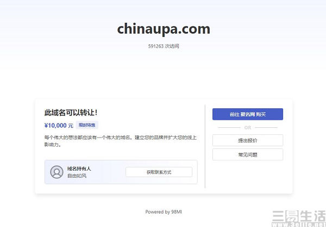Click the www.3elife.net watermark URL

pos(299,224)
